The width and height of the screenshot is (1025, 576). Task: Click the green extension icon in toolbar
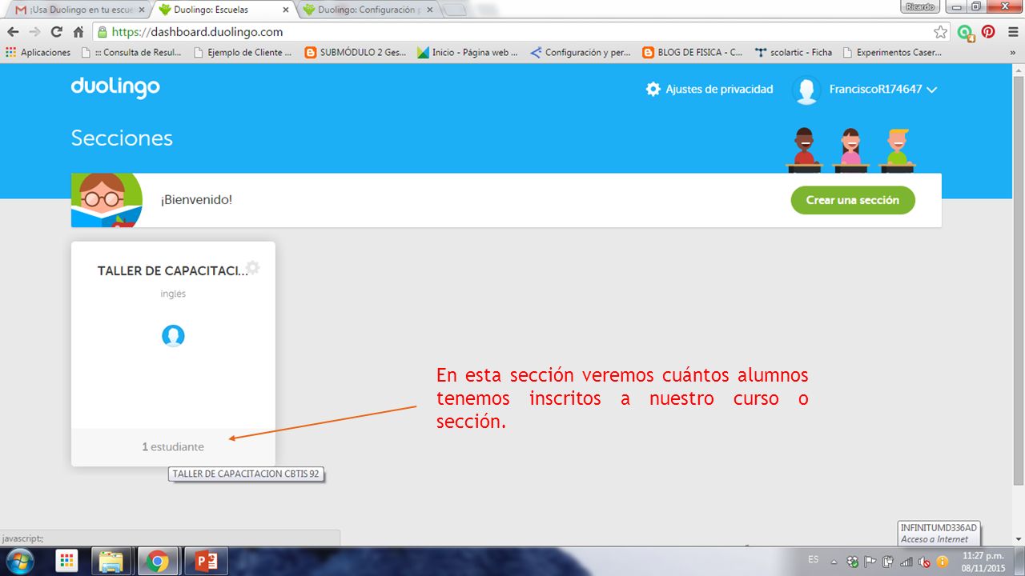(966, 33)
